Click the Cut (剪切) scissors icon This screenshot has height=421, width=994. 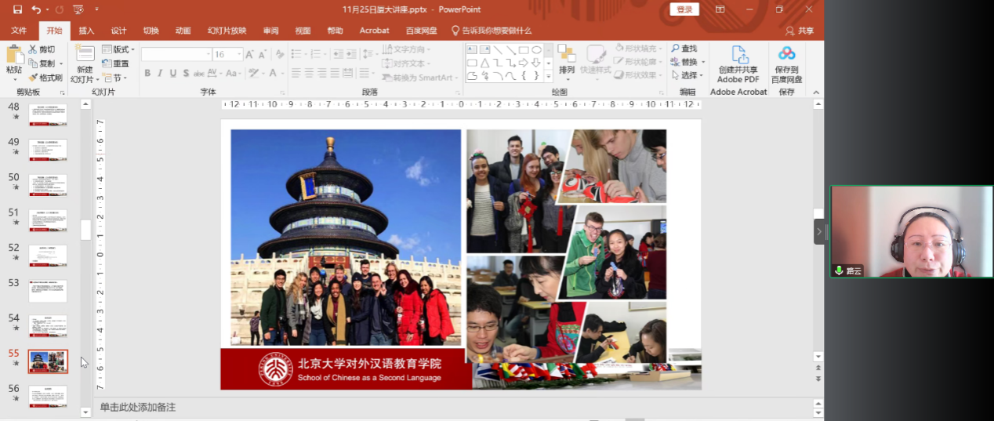click(x=34, y=49)
